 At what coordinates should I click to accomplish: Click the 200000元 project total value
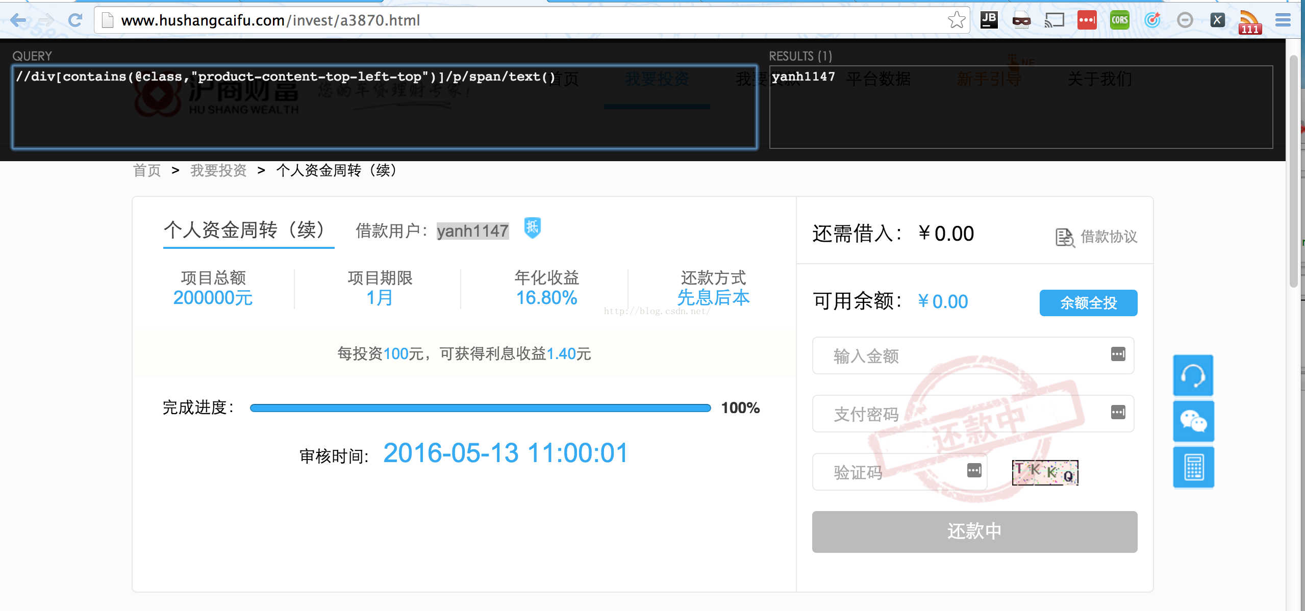click(213, 297)
